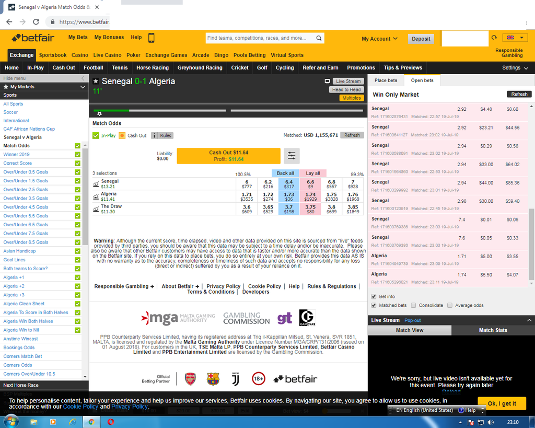Expand the Settings dropdown
This screenshot has height=428, width=535.
pos(515,67)
